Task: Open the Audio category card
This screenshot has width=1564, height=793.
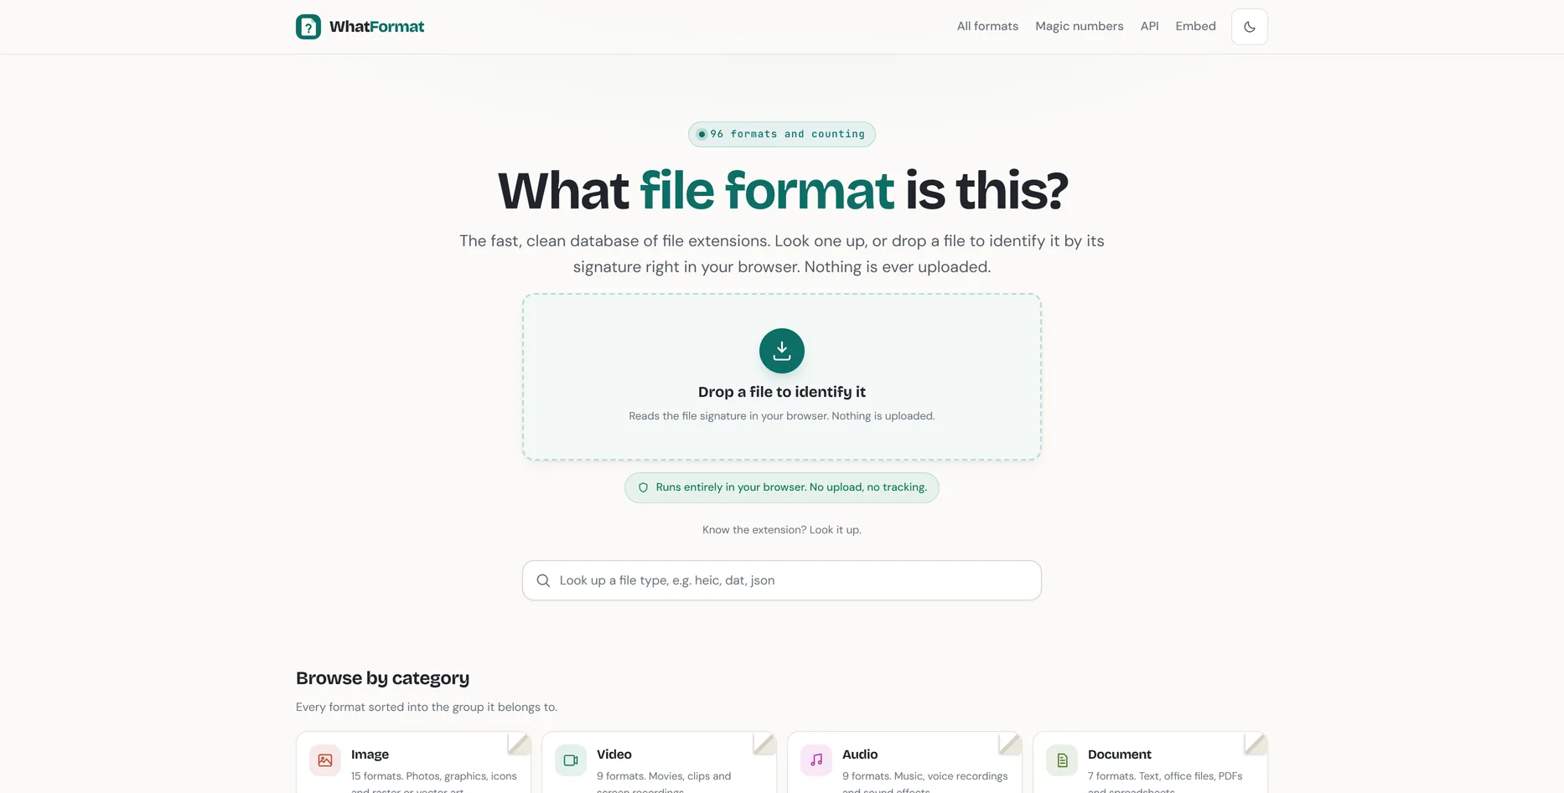Action: pos(904,762)
